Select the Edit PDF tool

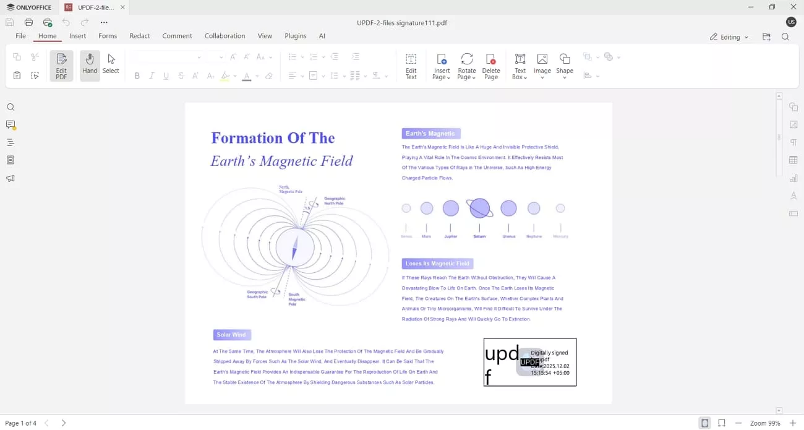(x=61, y=65)
